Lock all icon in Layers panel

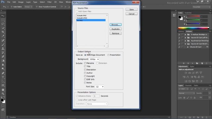[194, 98]
